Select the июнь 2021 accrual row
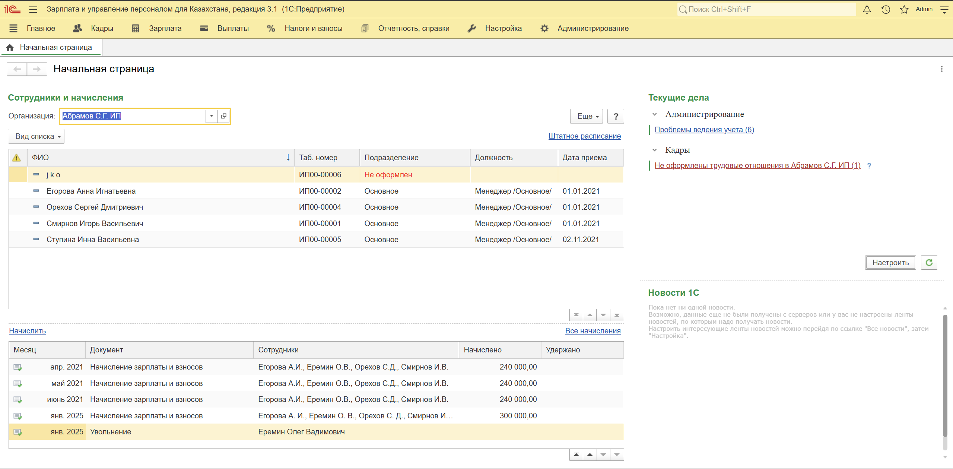Viewport: 953px width, 469px height. [316, 399]
